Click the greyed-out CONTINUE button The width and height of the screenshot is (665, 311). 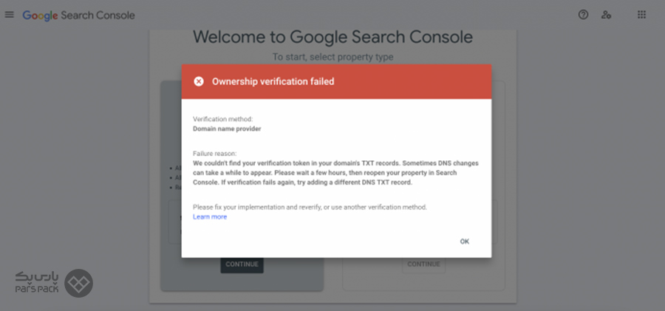click(x=423, y=264)
